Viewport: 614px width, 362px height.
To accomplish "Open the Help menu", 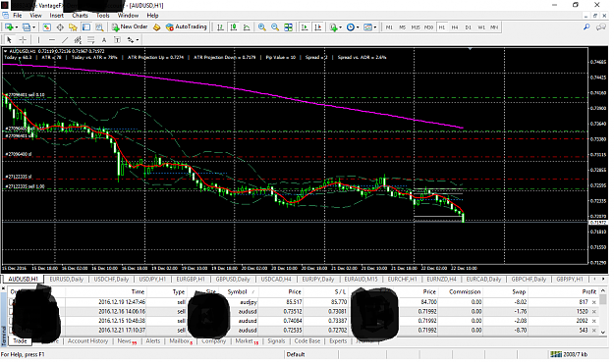I will [x=152, y=16].
